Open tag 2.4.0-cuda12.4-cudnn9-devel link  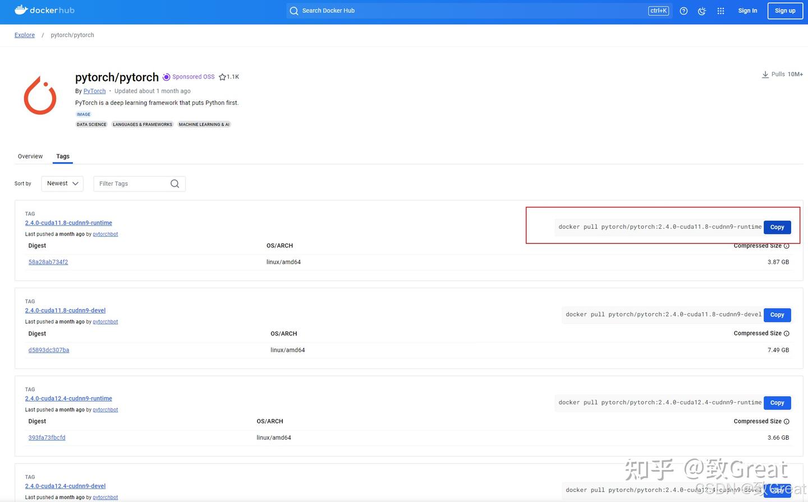click(65, 486)
